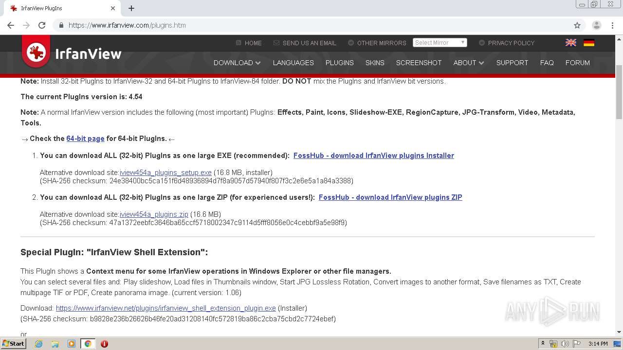The image size is (623, 350).
Task: Open a new tab with plus icon
Action: point(131,8)
